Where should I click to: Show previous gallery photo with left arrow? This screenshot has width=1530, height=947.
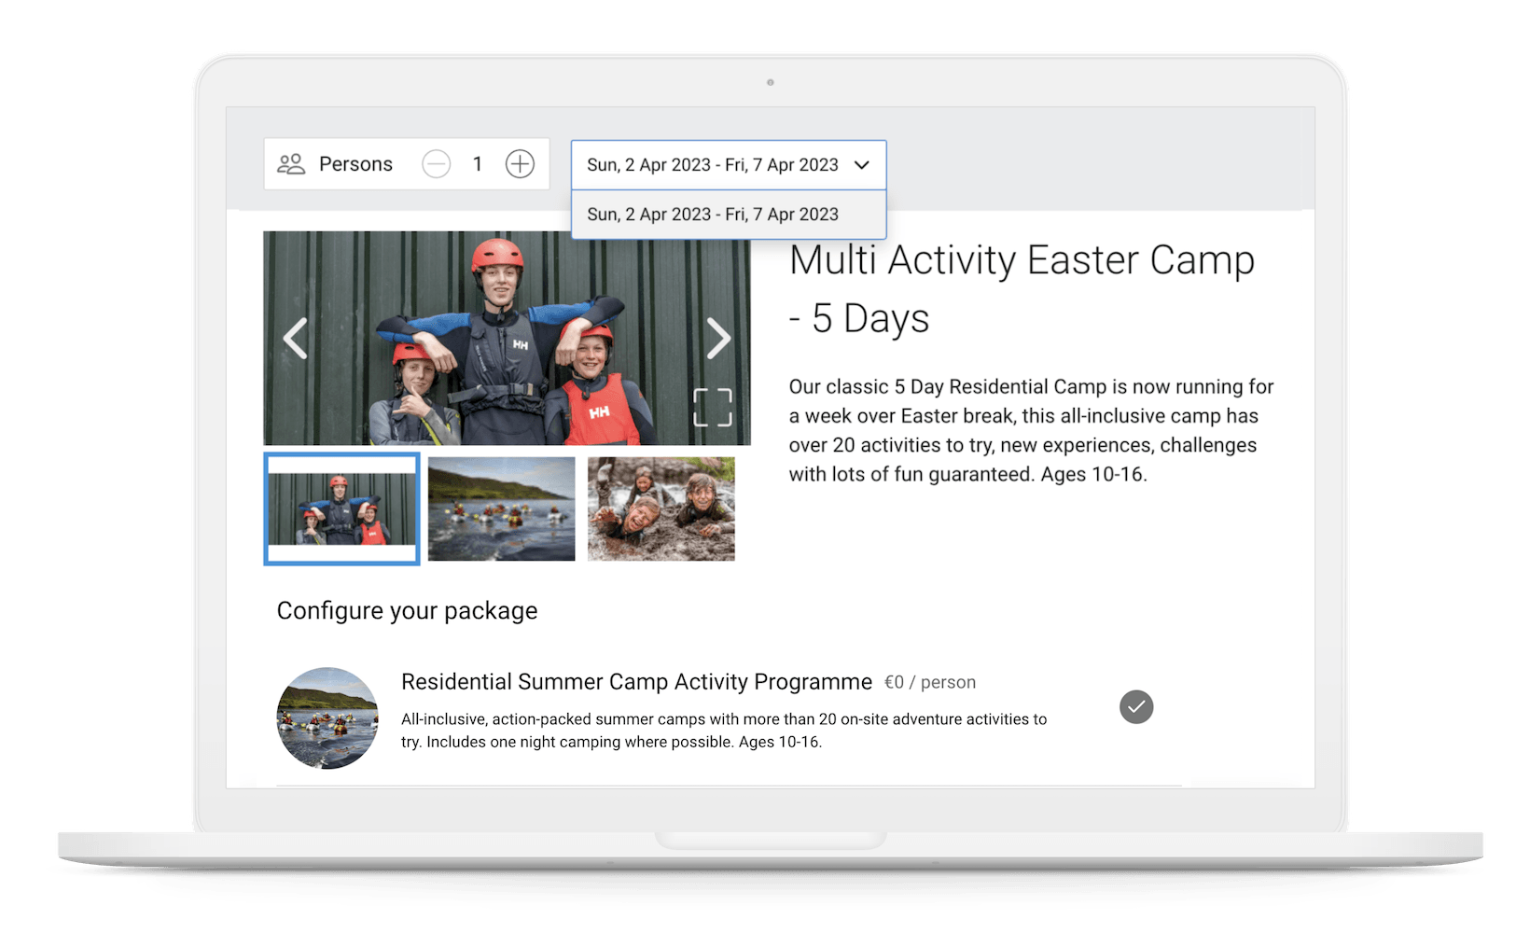(x=296, y=339)
